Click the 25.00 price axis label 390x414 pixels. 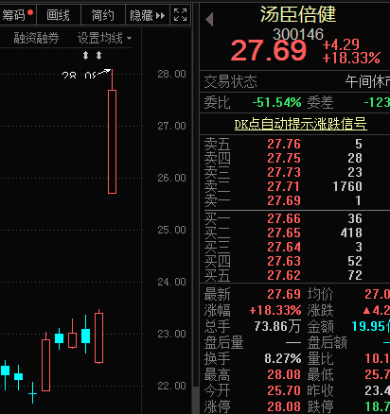point(171,230)
